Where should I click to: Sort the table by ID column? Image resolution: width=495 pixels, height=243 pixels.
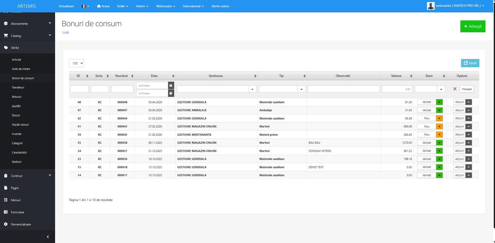(x=87, y=76)
